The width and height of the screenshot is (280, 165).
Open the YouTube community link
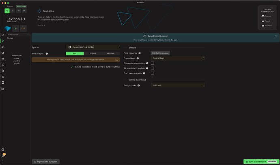click(267, 25)
